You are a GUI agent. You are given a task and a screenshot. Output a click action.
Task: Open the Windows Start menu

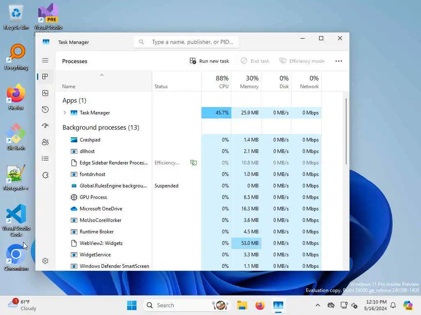132,305
